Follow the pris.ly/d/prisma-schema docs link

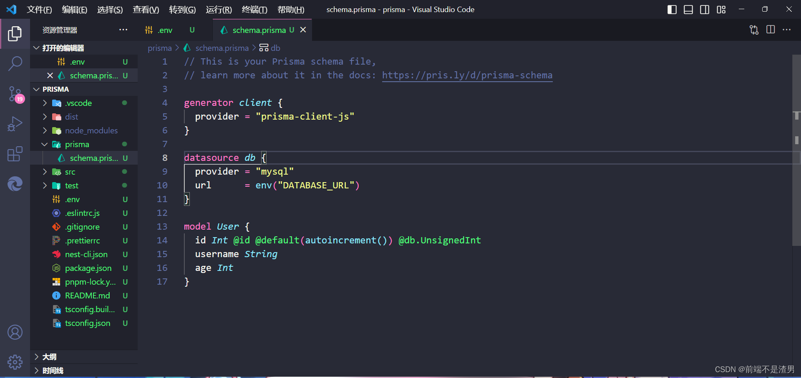467,75
